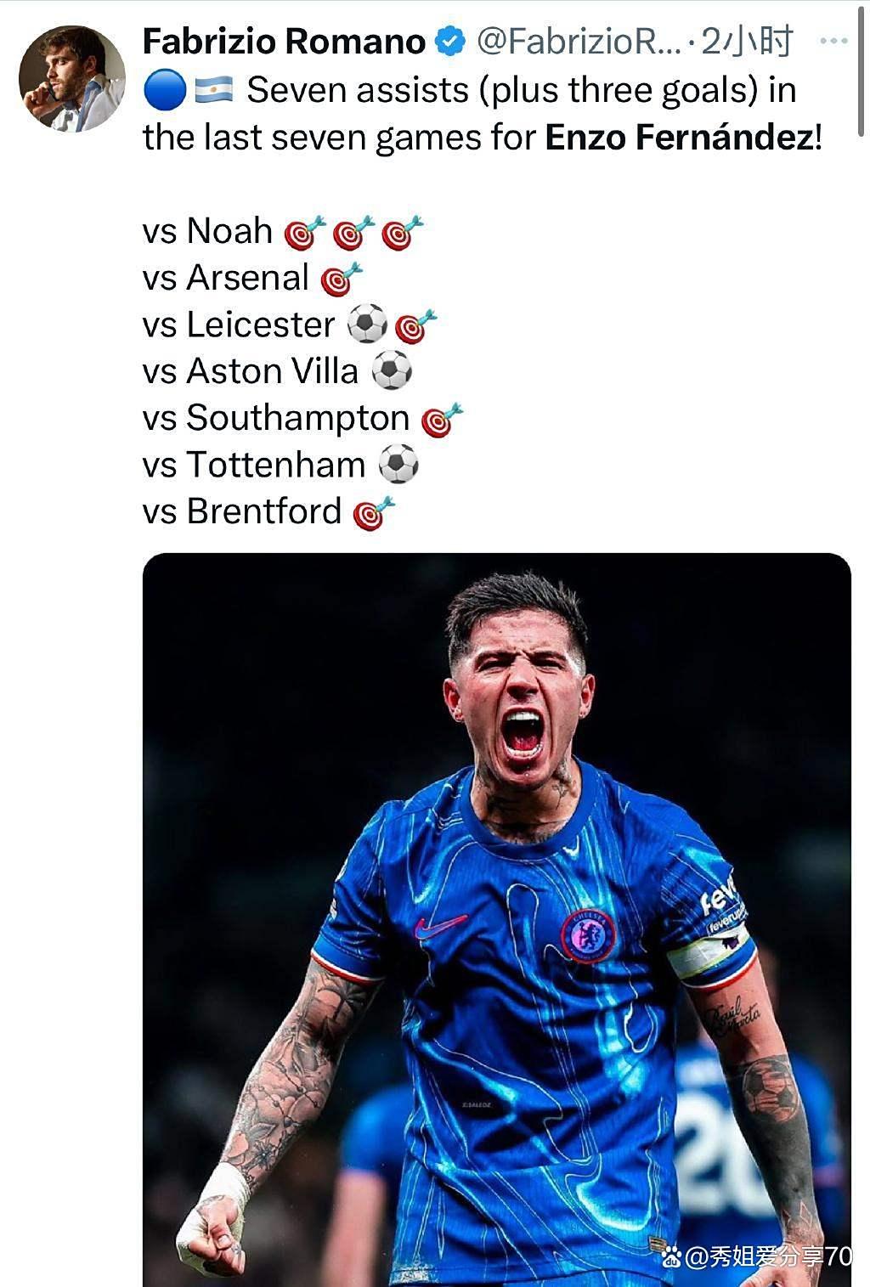
Task: Click the 2小时 tweet timestamp
Action: pos(747,41)
